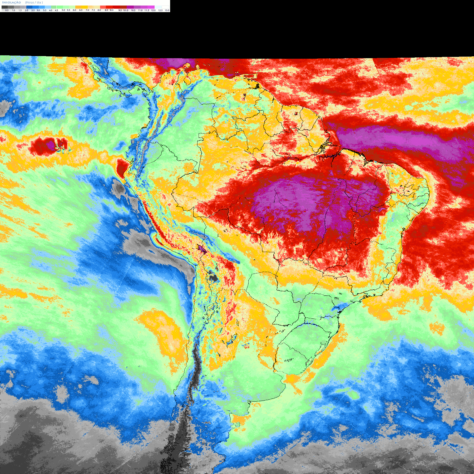Image resolution: width=474 pixels, height=474 pixels.
Task: Click the 11.0 legend value
Action: [140, 10]
